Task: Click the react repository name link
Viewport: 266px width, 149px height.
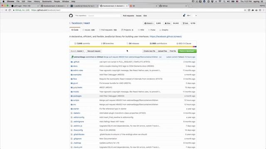Action: coord(87,23)
